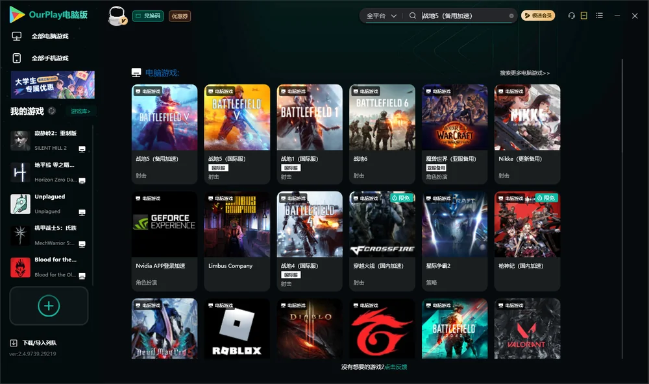Select Blood for the Old Gods entry in my games
Viewport: 649px width, 384px height.
[x=49, y=267]
